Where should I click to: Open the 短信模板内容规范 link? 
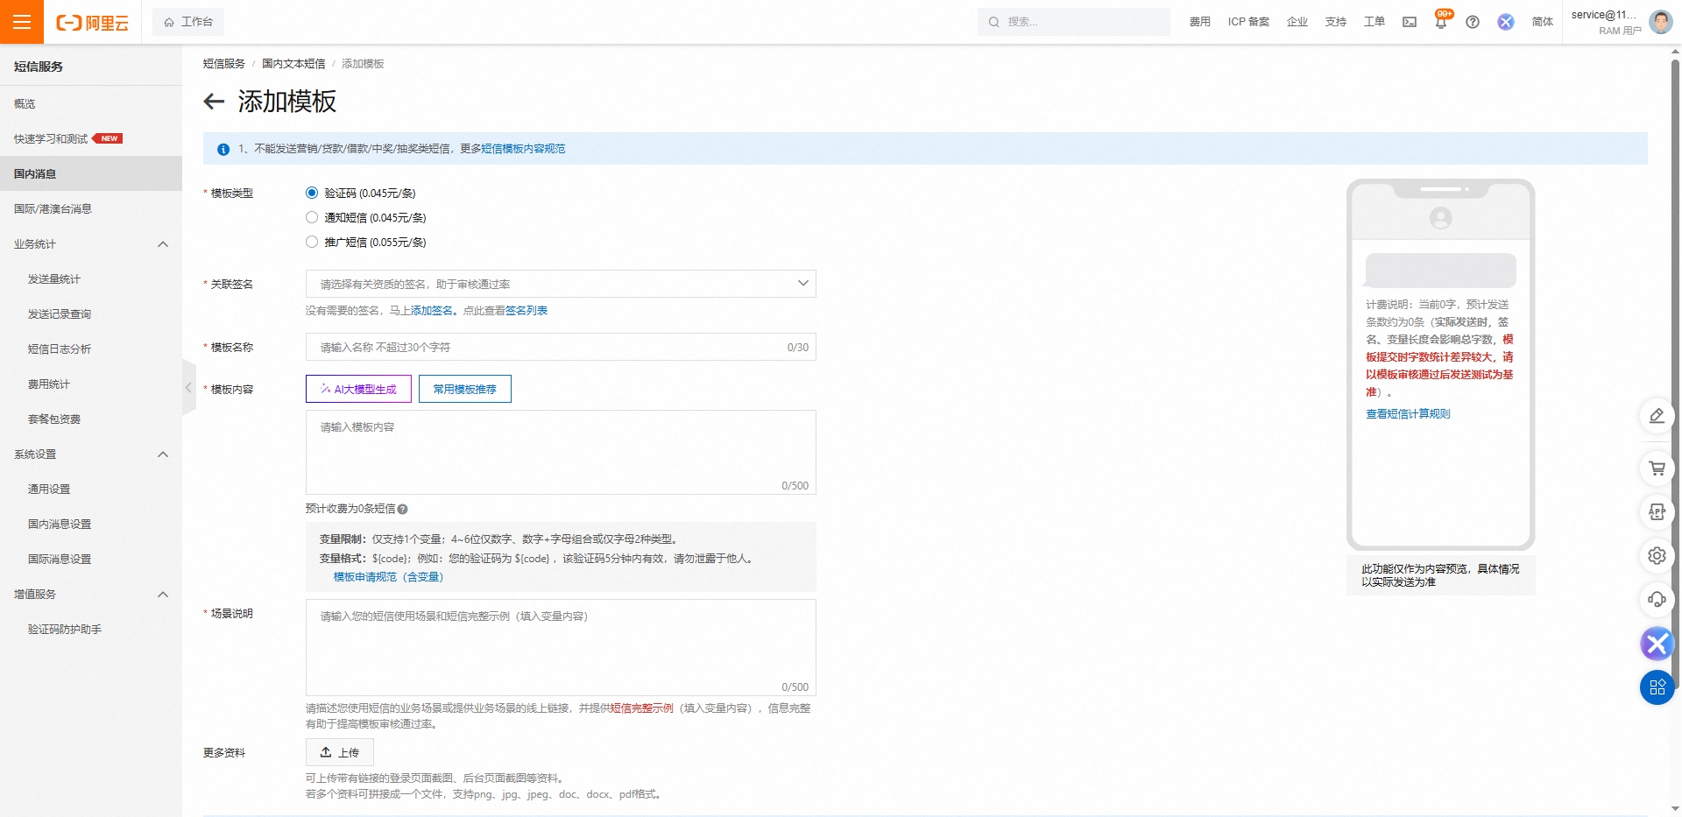point(525,149)
